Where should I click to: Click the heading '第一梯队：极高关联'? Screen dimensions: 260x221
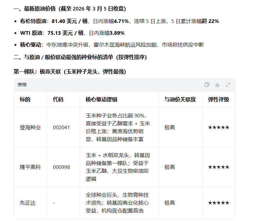(x=70, y=71)
